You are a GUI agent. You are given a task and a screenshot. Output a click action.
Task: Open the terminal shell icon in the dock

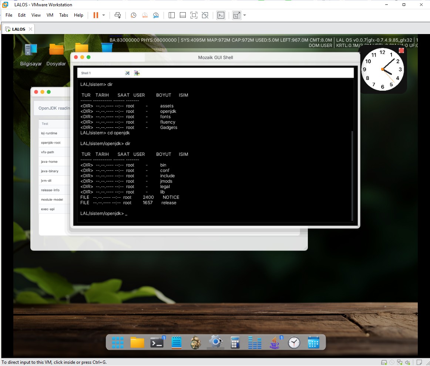pos(157,342)
